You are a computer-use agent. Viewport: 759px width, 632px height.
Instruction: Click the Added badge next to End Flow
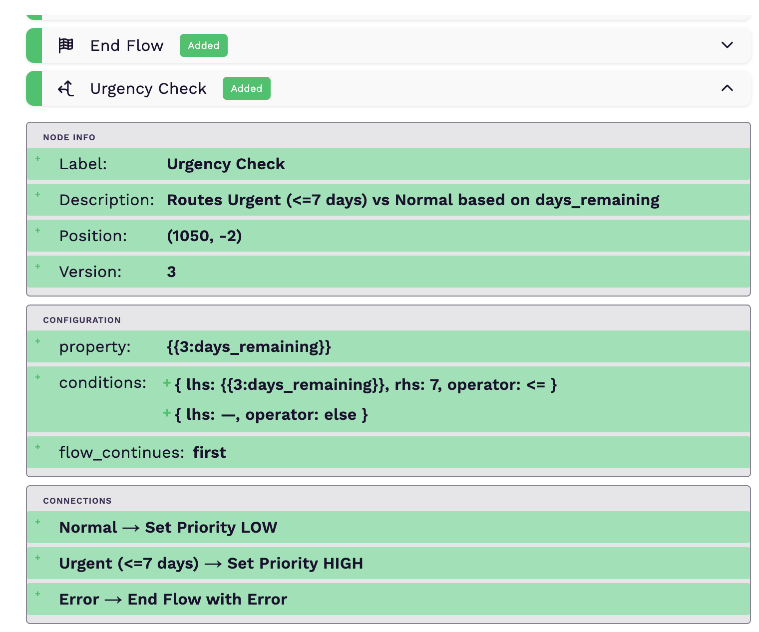[x=203, y=45]
